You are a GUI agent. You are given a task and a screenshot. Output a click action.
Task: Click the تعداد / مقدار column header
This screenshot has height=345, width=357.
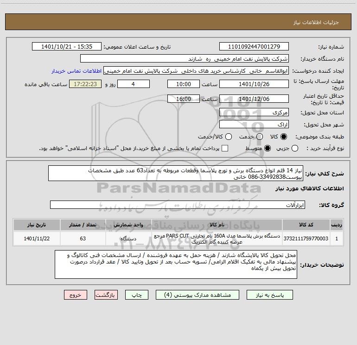pyautogui.click(x=83, y=225)
